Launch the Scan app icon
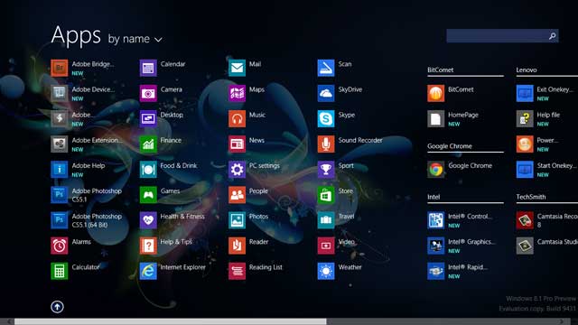The width and height of the screenshot is (578, 325). tap(326, 68)
